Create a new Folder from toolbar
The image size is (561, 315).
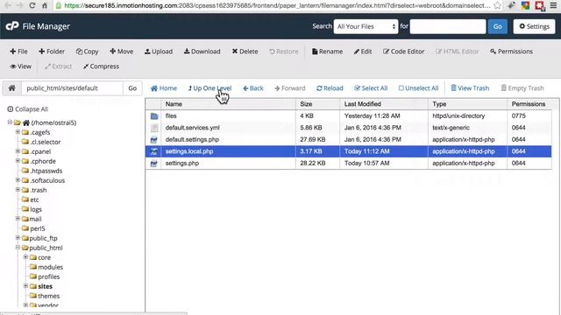(x=52, y=52)
